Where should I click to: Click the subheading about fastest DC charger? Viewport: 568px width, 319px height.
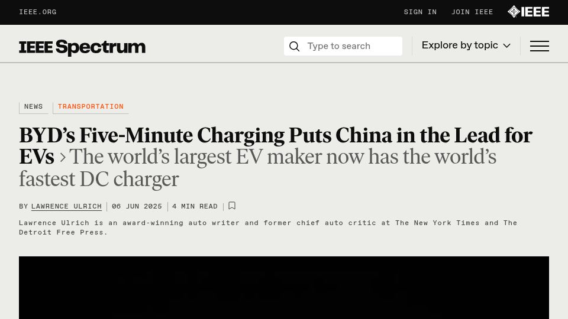click(x=257, y=168)
